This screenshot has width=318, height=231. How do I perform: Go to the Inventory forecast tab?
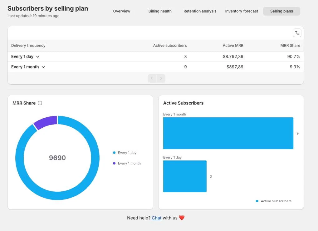click(242, 11)
